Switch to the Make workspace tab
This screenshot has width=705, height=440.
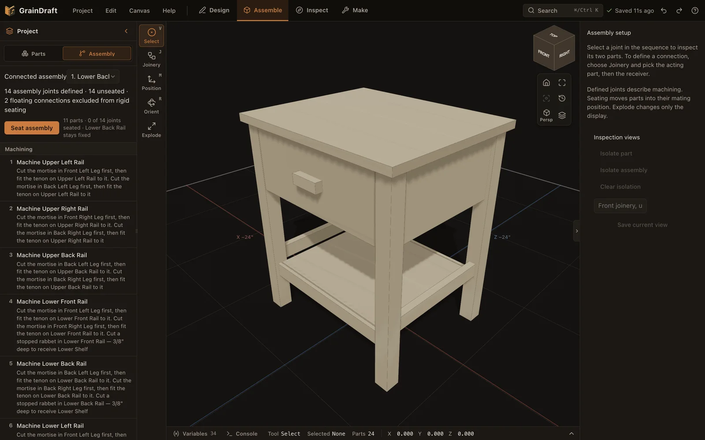tap(355, 10)
